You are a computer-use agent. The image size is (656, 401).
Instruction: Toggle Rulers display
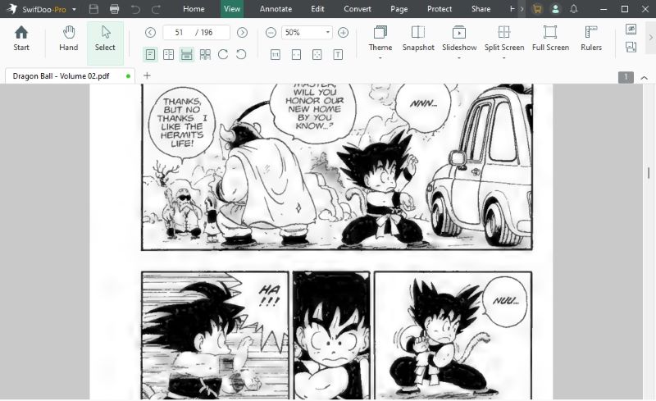point(590,39)
